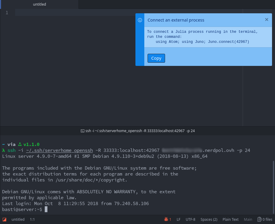Image resolution: width=275 pixels, height=224 pixels.
Task: Click the Juno logo in the status bar
Action: [x=4, y=219]
